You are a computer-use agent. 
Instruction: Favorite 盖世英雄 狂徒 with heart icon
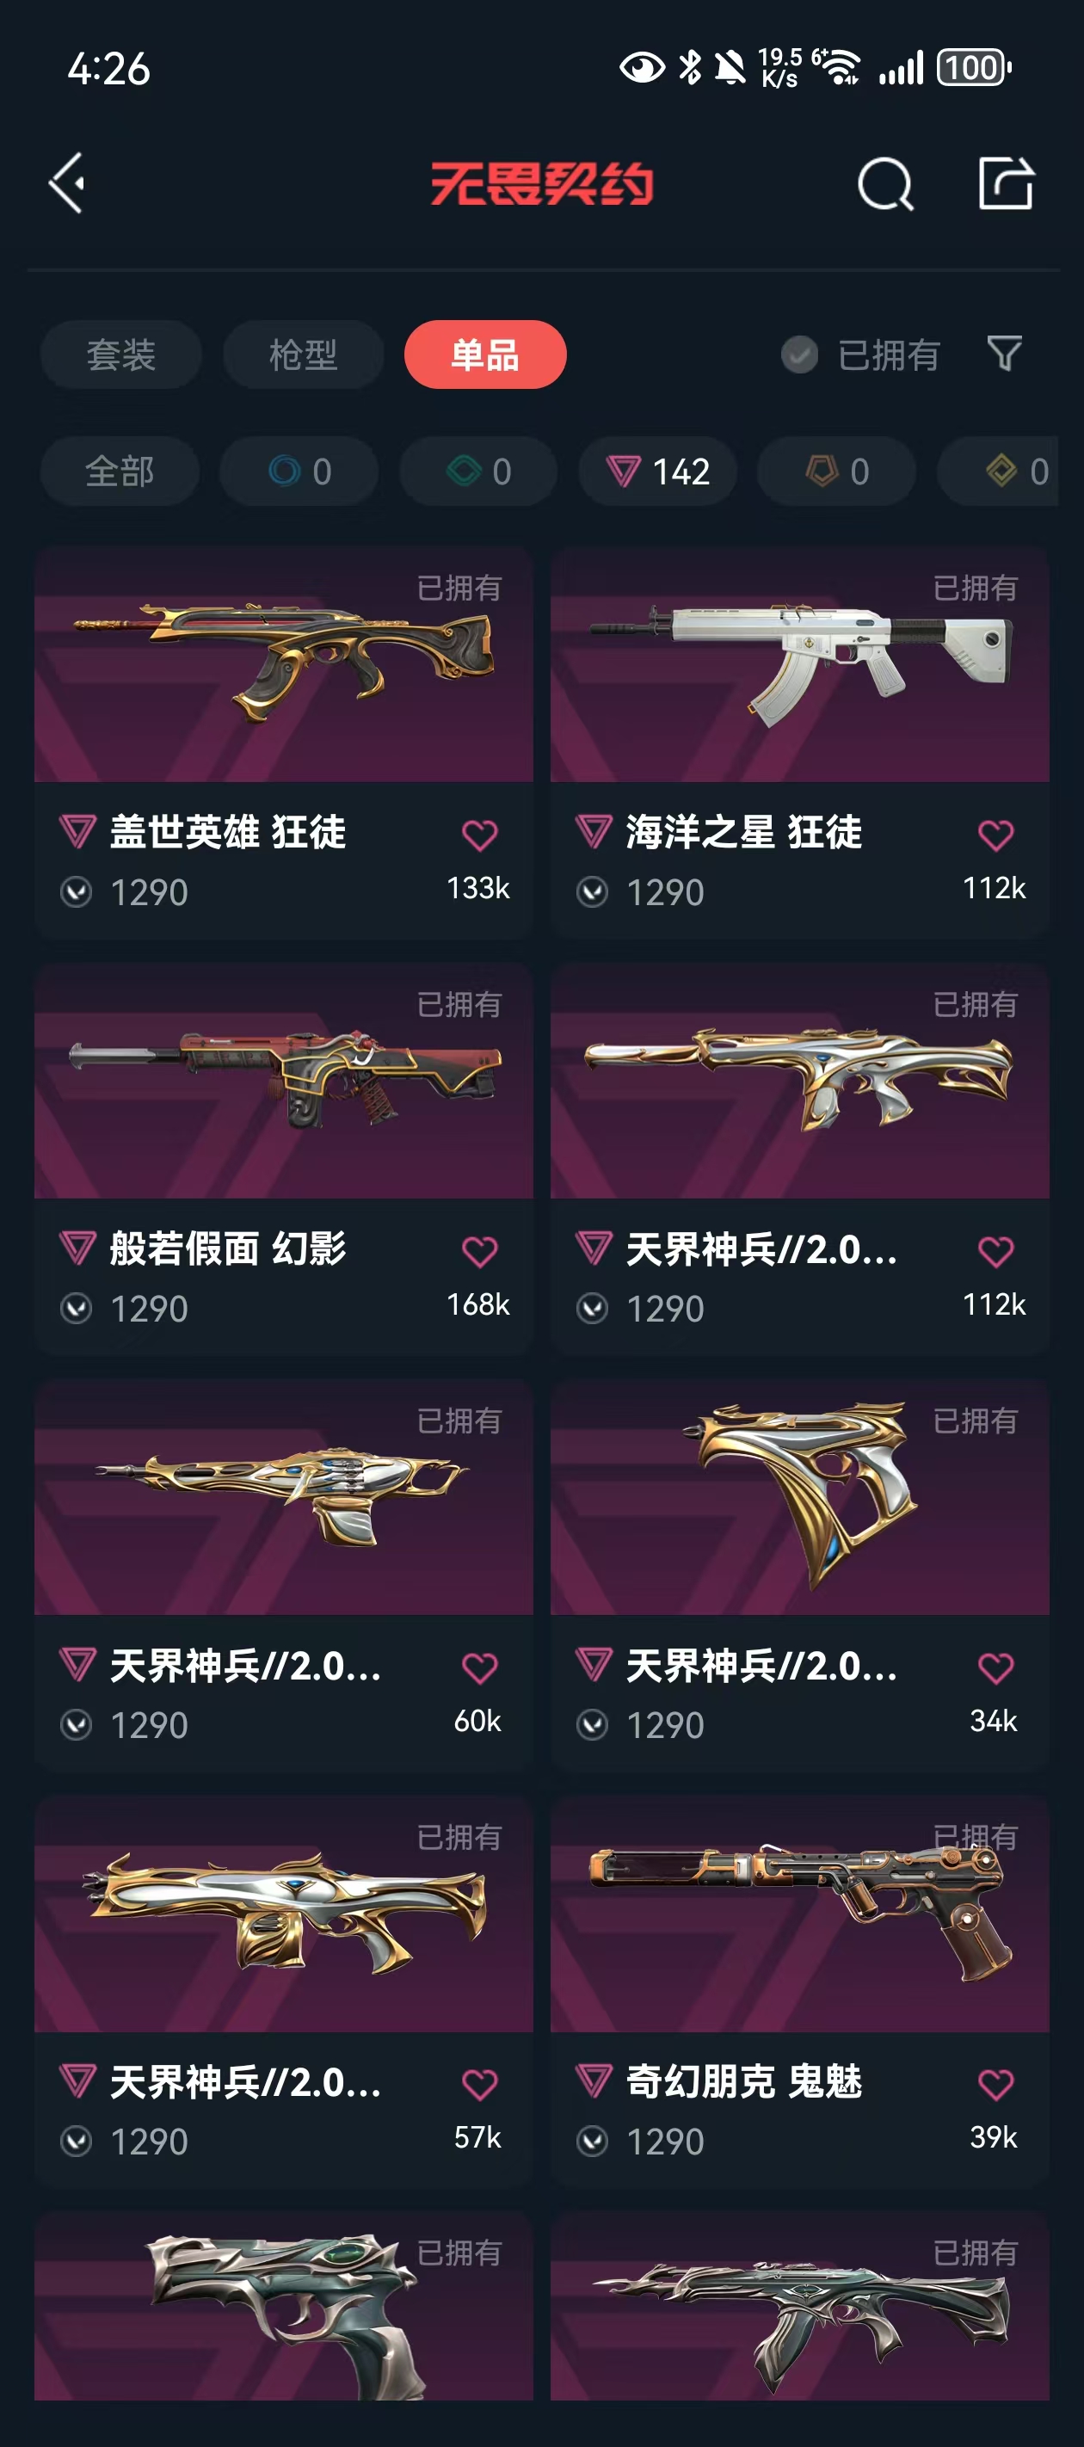point(480,835)
